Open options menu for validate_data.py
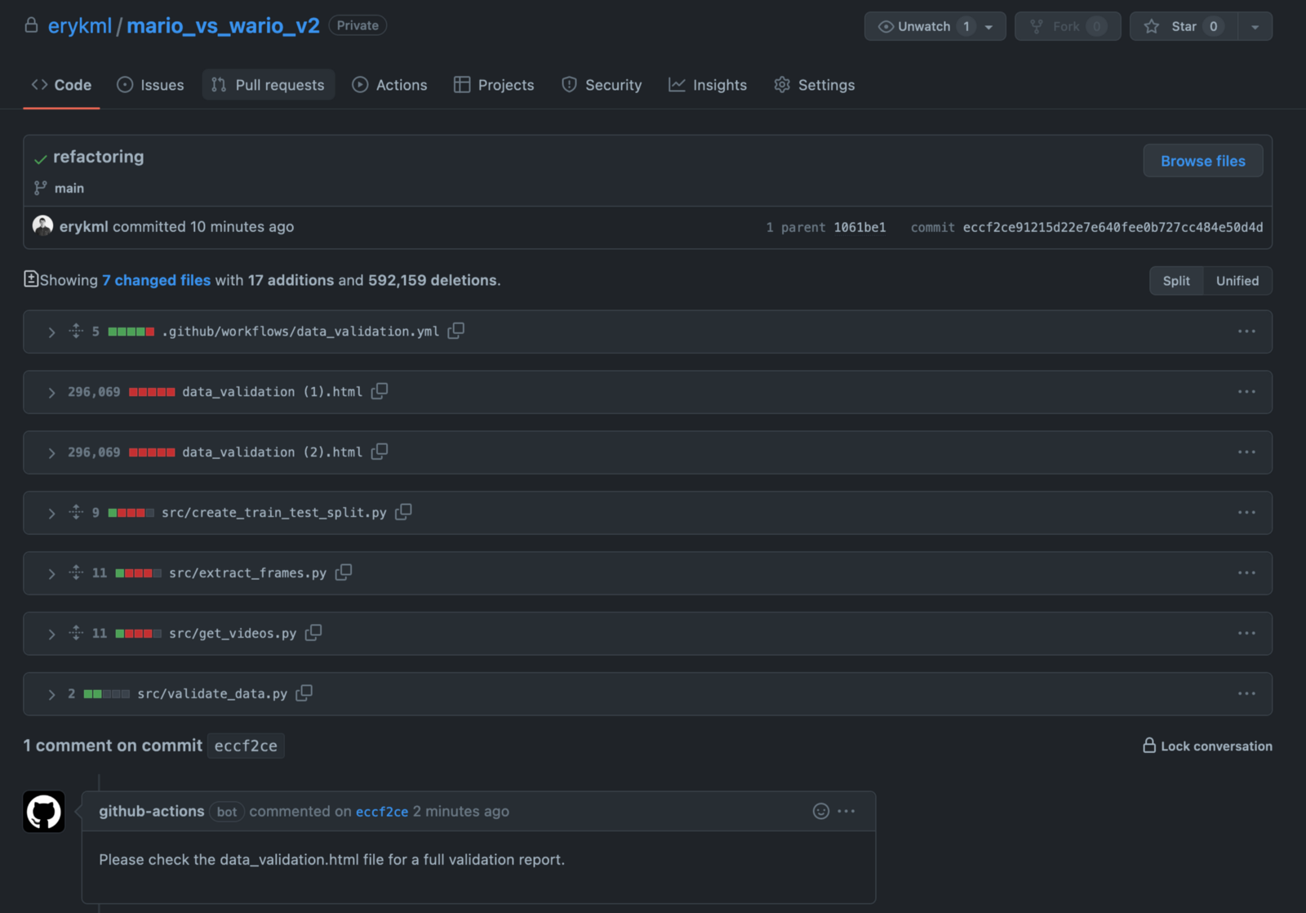 coord(1246,694)
